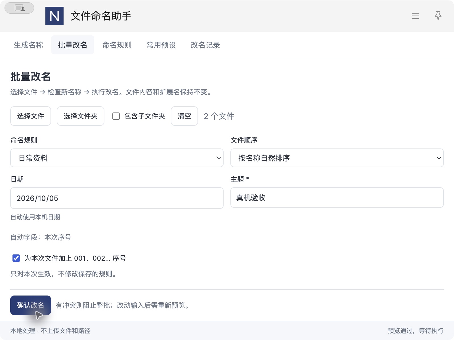
Task: Click the 自动使用本机日期 hint text
Action: (x=35, y=217)
